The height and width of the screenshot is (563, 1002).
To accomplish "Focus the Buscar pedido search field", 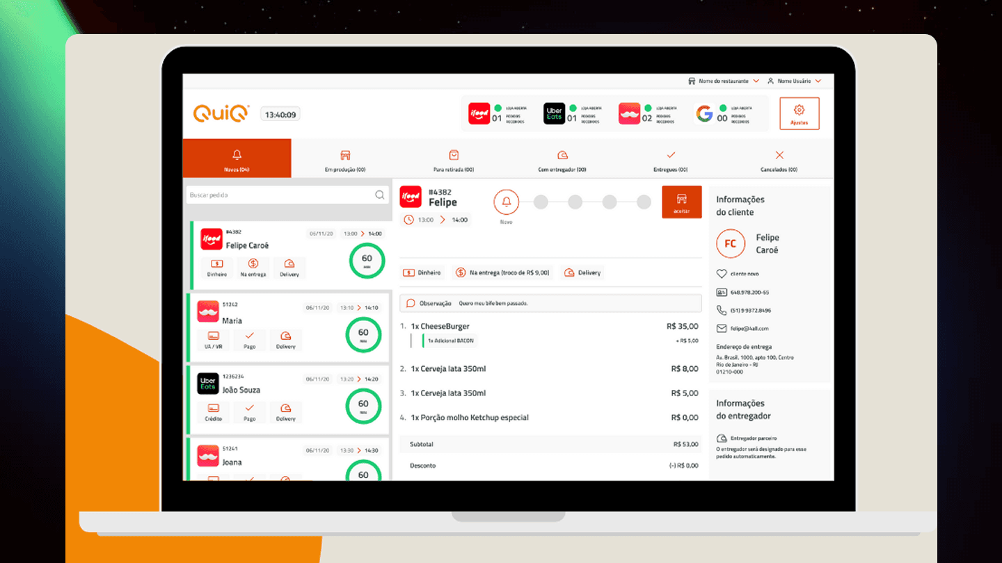I will (x=287, y=195).
